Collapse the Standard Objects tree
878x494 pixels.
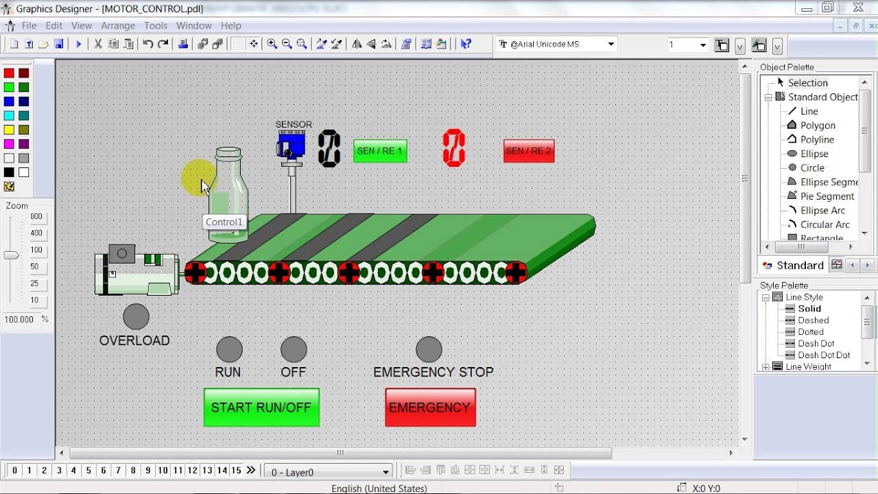(769, 97)
